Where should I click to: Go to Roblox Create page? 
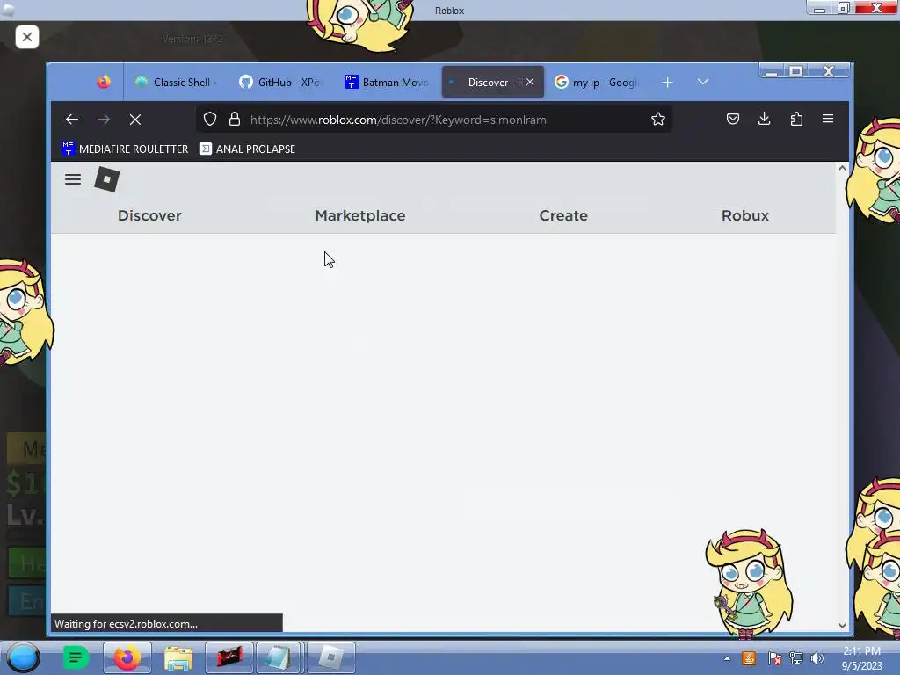point(563,215)
